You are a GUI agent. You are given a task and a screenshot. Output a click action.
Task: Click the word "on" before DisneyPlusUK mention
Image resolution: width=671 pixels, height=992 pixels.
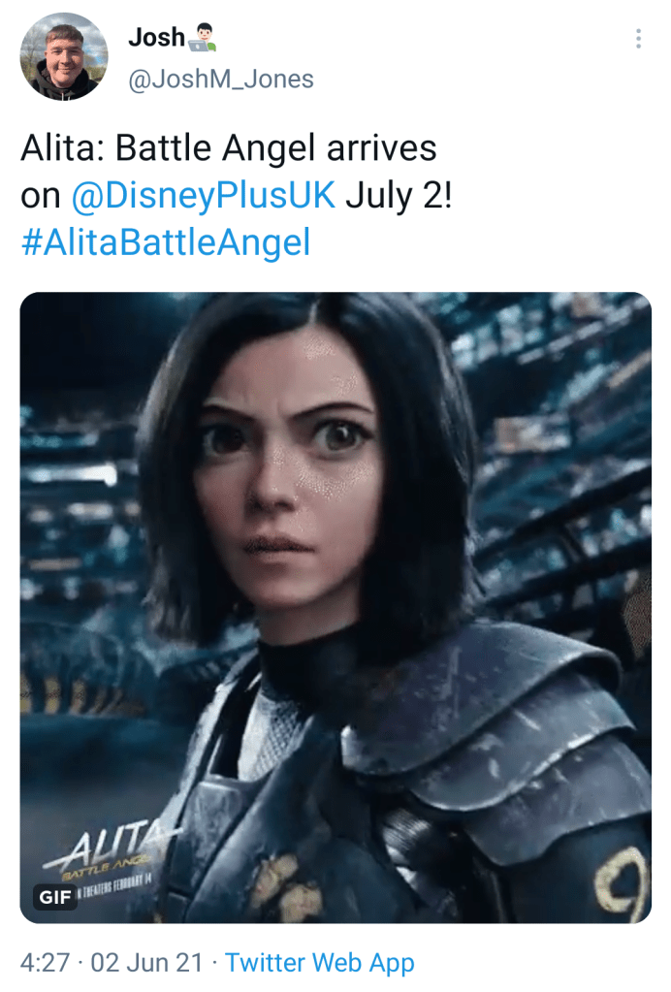pyautogui.click(x=41, y=196)
